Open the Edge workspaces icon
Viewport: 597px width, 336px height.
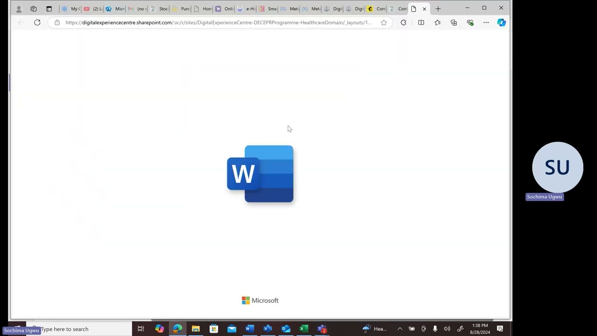[x=34, y=9]
